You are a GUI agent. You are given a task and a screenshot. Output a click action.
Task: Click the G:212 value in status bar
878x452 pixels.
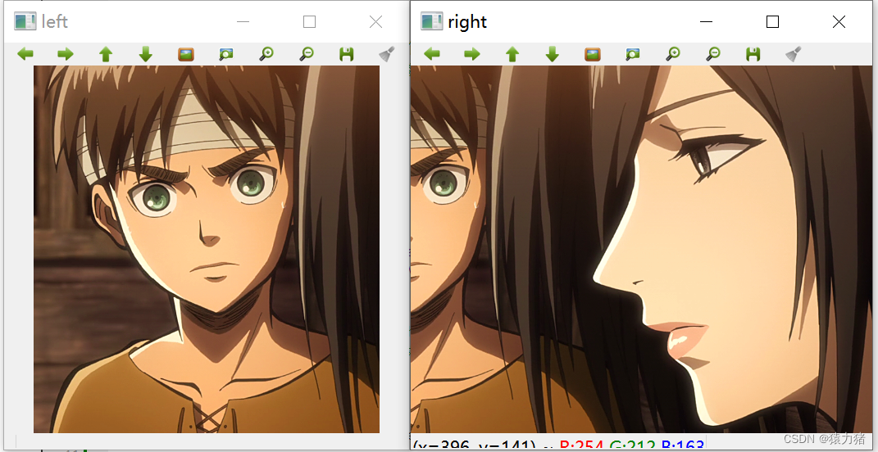click(x=632, y=445)
